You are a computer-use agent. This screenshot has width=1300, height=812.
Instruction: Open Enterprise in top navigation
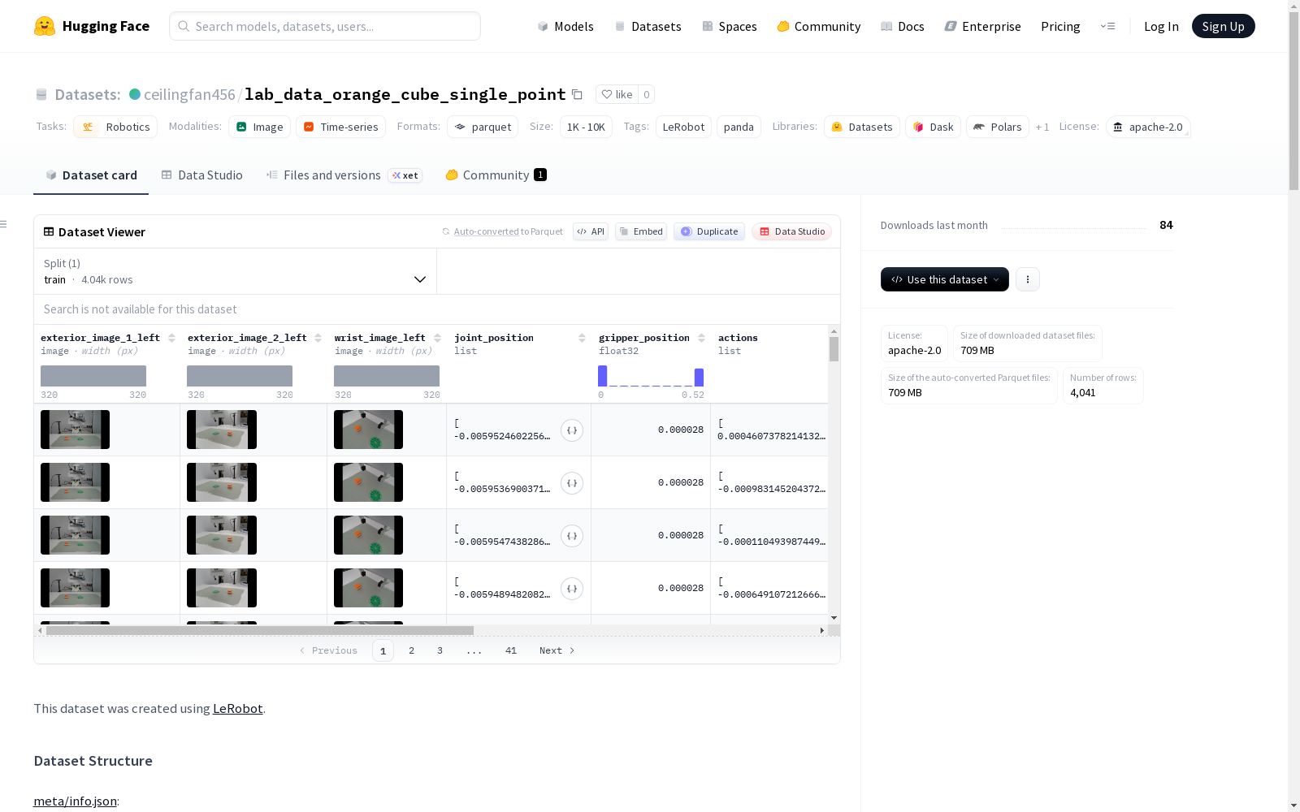[x=982, y=26]
